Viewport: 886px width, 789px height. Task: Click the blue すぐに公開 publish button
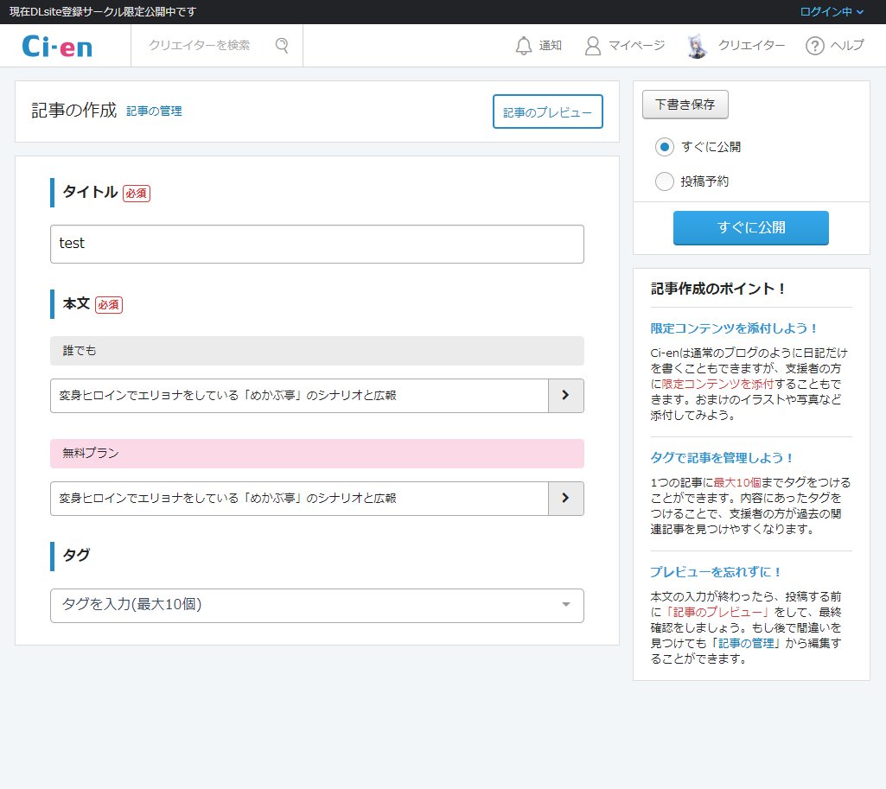751,227
